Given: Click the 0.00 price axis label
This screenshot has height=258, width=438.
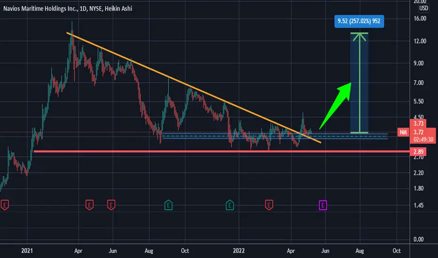Looking at the screenshot, I should pos(418,239).
